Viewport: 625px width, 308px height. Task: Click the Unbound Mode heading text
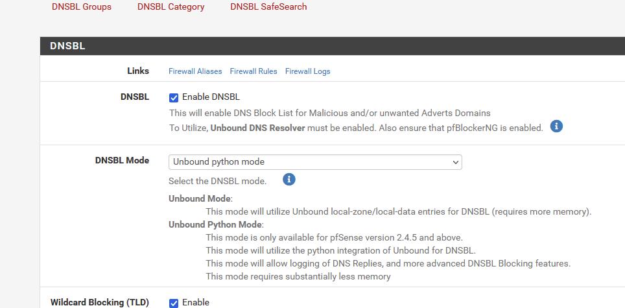pyautogui.click(x=200, y=198)
